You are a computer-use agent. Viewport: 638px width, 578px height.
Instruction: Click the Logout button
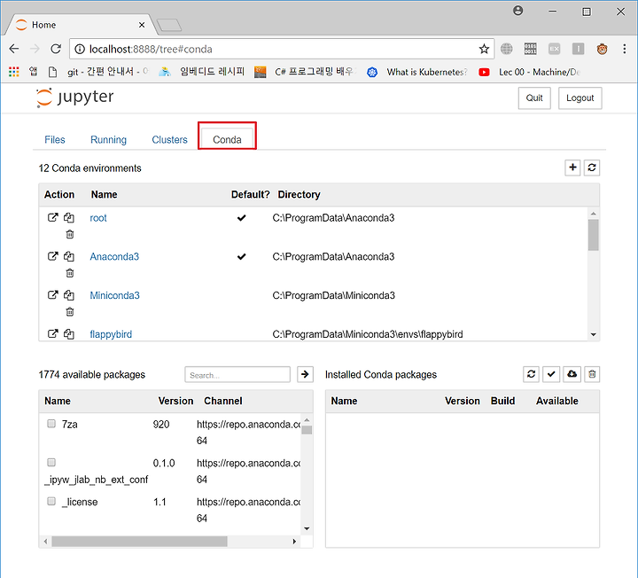coord(580,98)
